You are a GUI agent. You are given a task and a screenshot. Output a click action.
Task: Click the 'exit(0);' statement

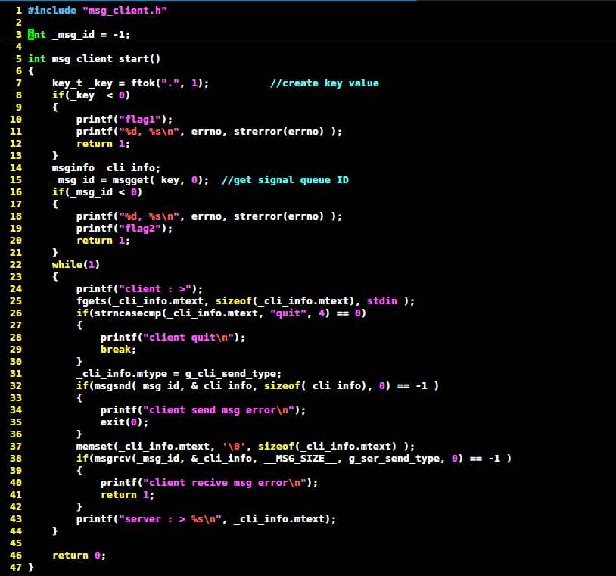125,422
